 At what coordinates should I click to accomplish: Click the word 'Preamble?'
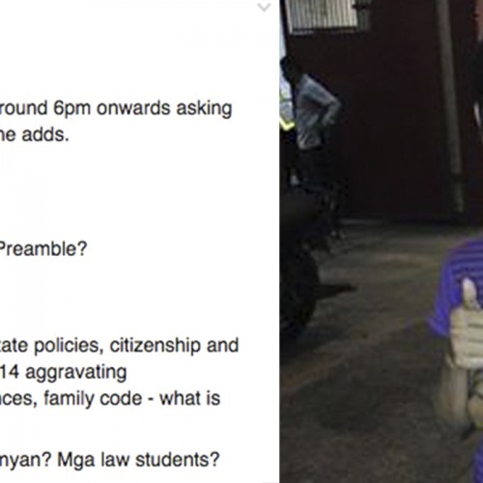[x=43, y=249]
